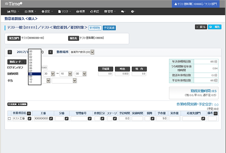Screen dimensions: 226x153
Task: Click the 発生部門 label badge
Action: tap(14, 38)
